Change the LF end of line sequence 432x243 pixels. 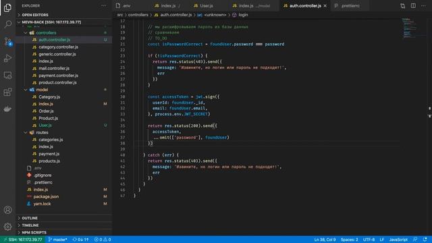click(382, 240)
